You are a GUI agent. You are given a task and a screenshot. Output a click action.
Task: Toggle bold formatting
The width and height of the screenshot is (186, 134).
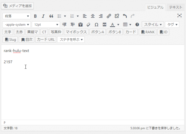coord(35,16)
